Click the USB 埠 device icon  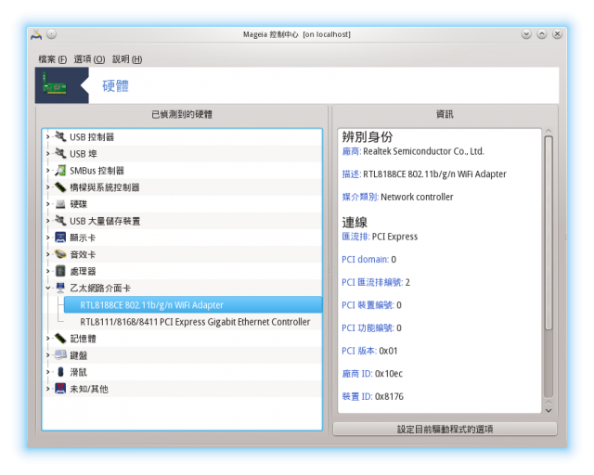(60, 153)
